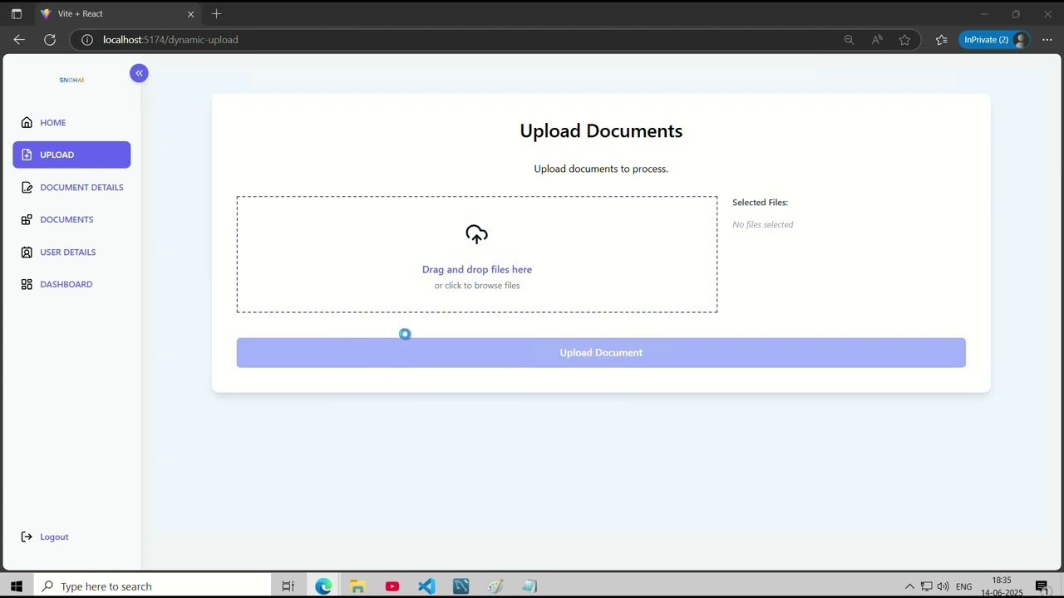This screenshot has height=598, width=1064.
Task: Open the Home page from the sidebar
Action: point(71,122)
